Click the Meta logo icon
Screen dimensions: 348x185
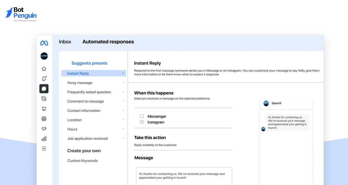click(x=44, y=43)
